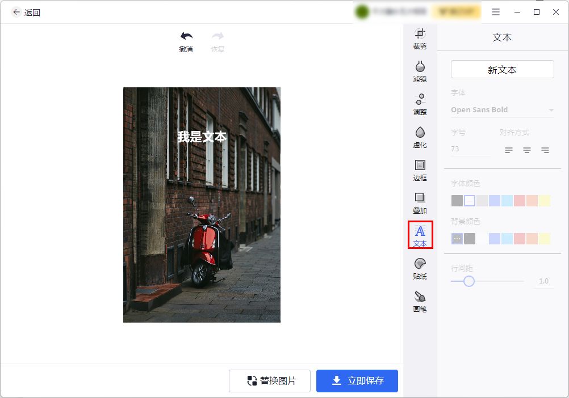569x398 pixels.
Task: Open the 虚化 blur tool
Action: [420, 137]
